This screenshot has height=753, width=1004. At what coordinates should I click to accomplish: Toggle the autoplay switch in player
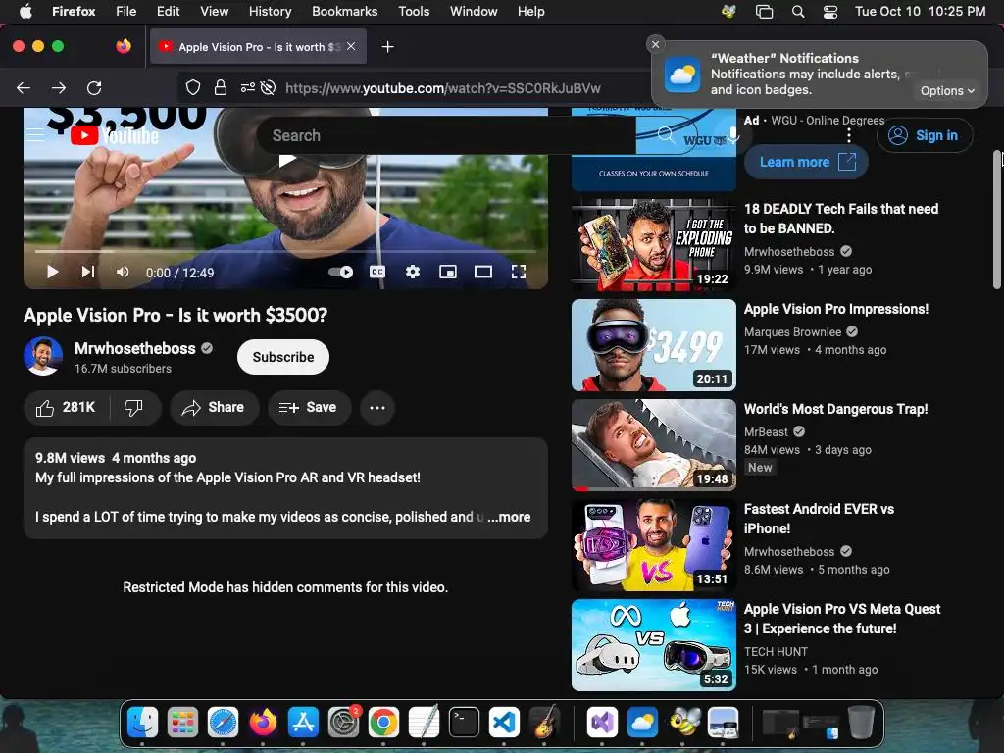tap(340, 273)
